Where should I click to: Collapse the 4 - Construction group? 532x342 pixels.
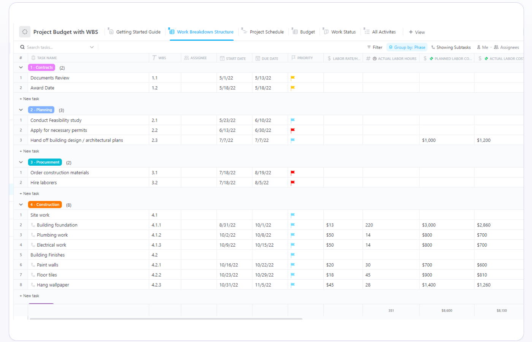click(21, 205)
